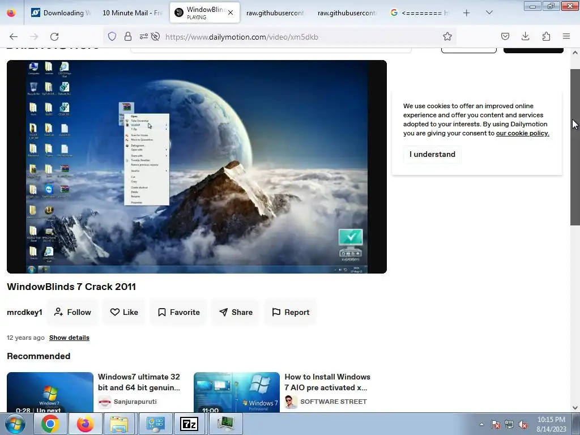Follow the mrcdkey1 channel

72,312
